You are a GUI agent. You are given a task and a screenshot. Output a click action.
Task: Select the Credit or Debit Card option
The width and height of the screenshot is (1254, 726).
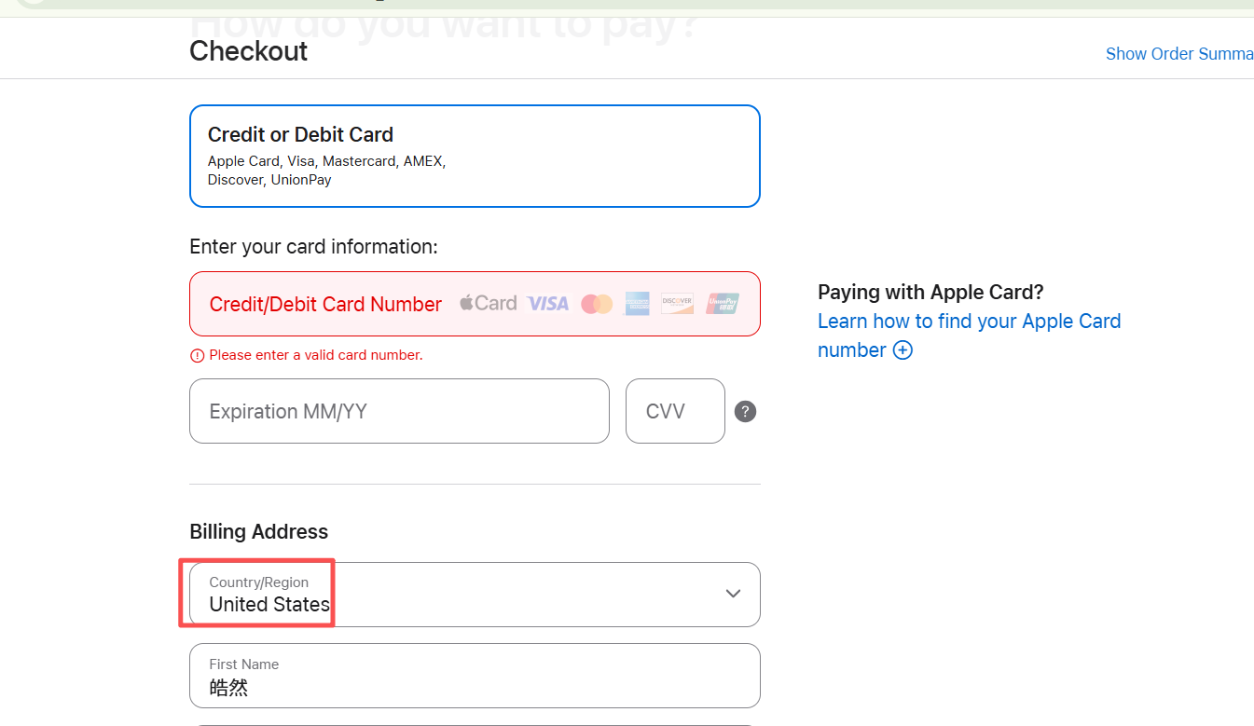pyautogui.click(x=475, y=156)
